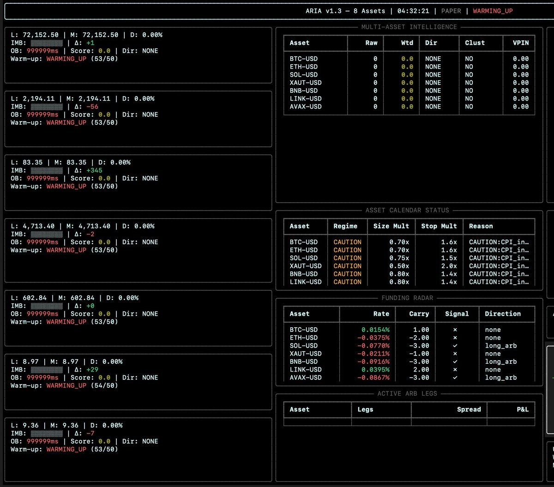Click the Spread column header
The image size is (554, 487).
pyautogui.click(x=469, y=409)
